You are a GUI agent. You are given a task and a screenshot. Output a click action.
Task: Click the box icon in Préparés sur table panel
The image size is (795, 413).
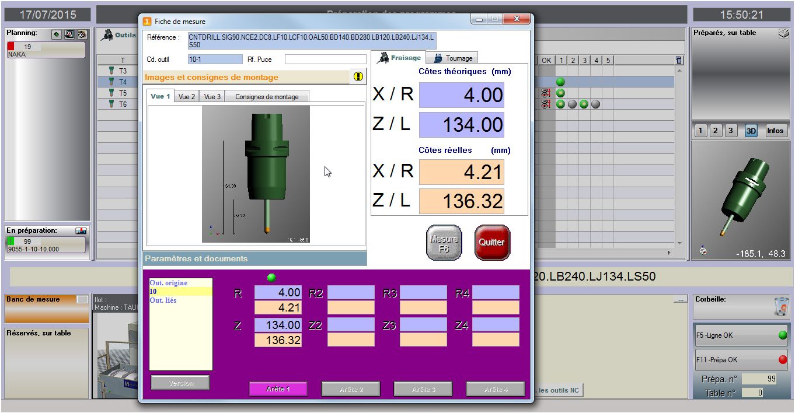click(x=784, y=33)
